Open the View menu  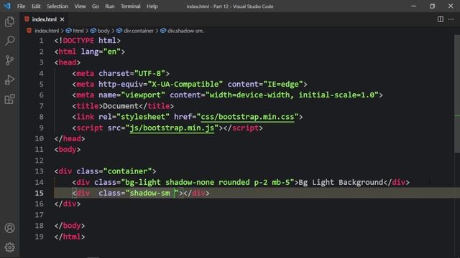(x=80, y=6)
